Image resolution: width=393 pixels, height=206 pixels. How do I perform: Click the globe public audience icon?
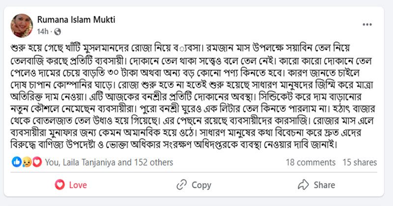57,31
